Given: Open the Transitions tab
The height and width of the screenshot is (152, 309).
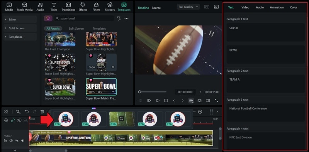Looking at the screenshot, I should 68,7.
